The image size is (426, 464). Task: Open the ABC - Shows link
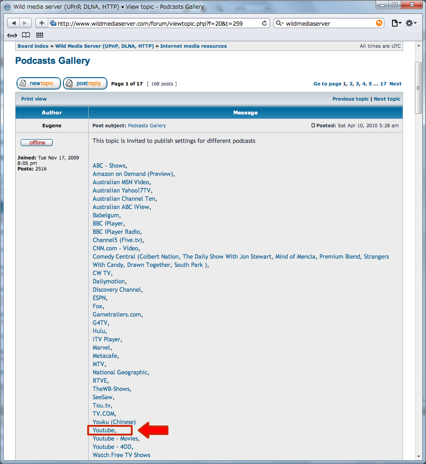coord(109,166)
